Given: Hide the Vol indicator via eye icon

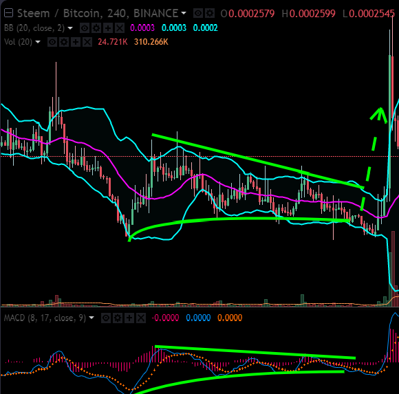Looking at the screenshot, I should [x=52, y=42].
